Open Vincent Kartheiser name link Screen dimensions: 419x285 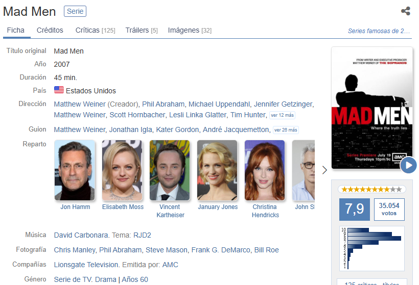(x=170, y=211)
